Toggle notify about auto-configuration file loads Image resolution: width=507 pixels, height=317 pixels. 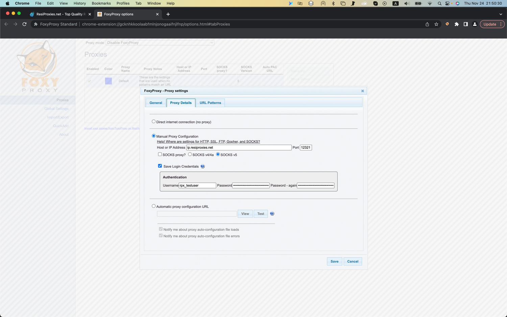click(x=161, y=229)
